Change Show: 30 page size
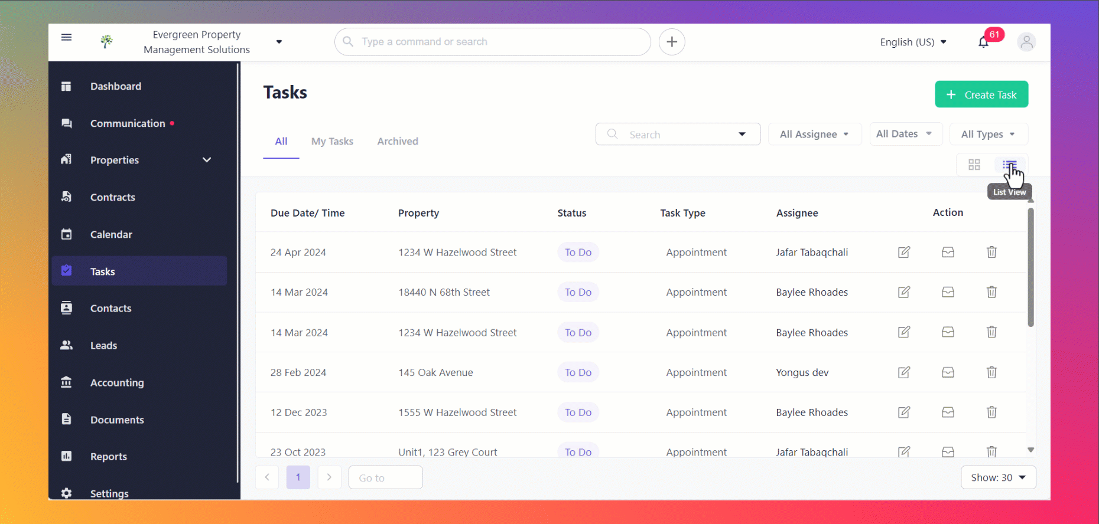Viewport: 1099px width, 524px height. (999, 477)
